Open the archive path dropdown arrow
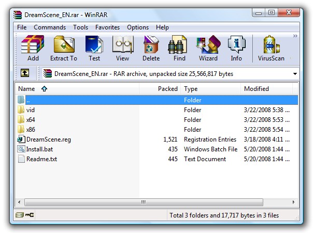Viewport: 313px width, 233px height. (295, 74)
